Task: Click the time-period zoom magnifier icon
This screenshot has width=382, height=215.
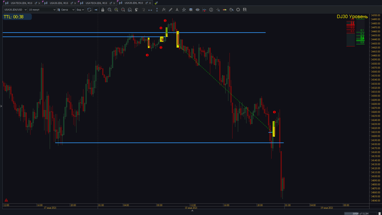Action: pos(110,10)
